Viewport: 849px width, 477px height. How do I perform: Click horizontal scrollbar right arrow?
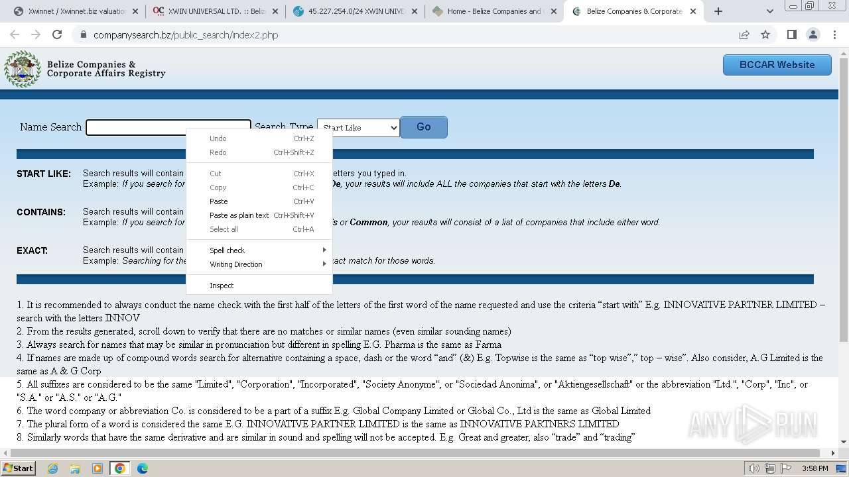[x=834, y=453]
